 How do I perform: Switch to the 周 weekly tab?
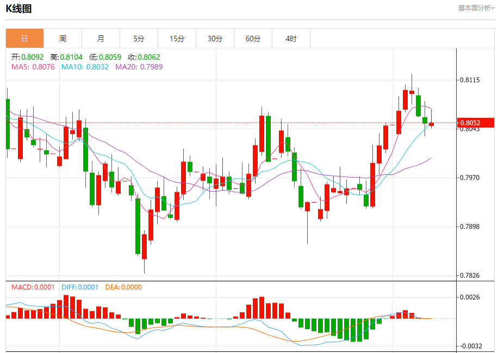(63, 39)
